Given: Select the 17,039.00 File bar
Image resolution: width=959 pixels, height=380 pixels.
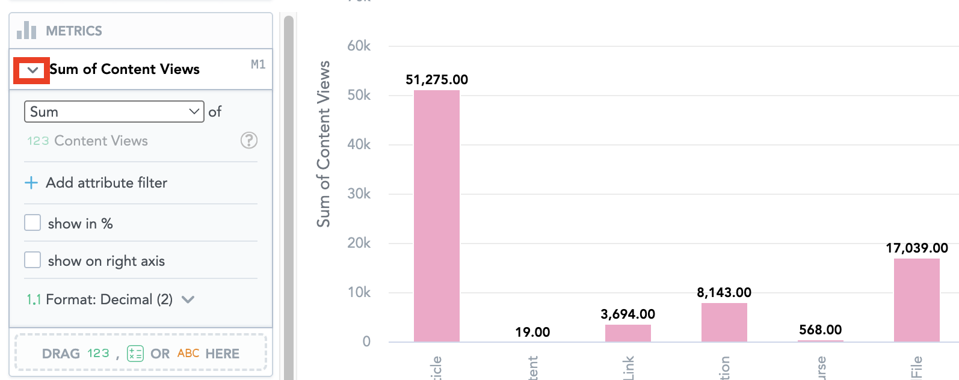Looking at the screenshot, I should pos(916,300).
